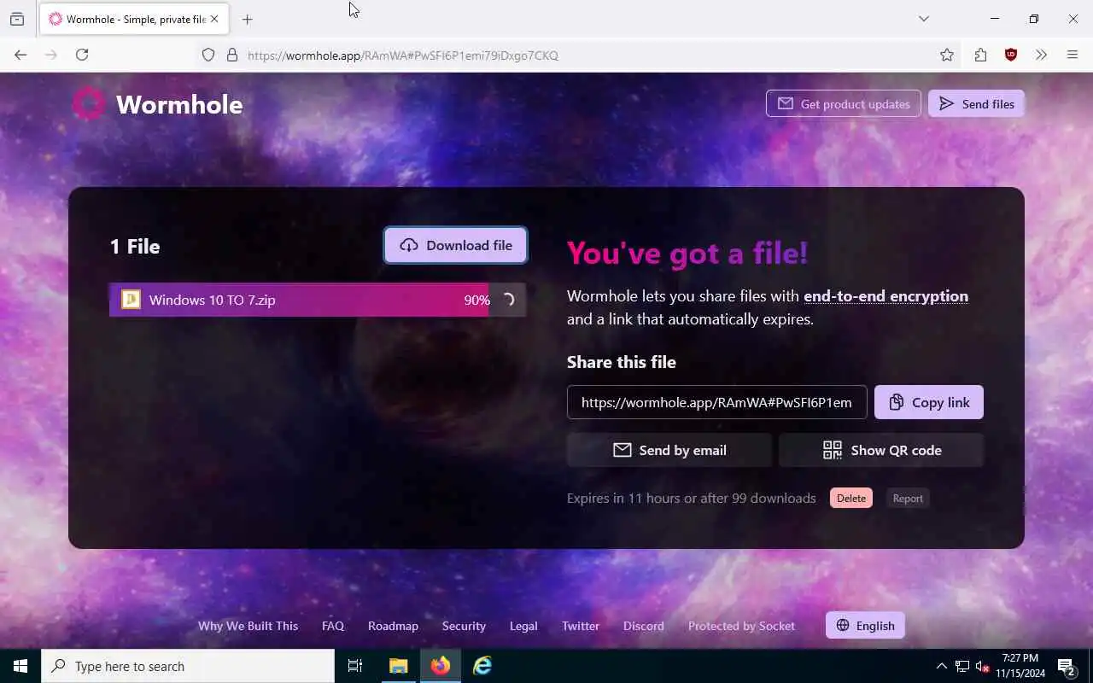Open the Roadmap footer link
Viewport: 1093px width, 683px height.
click(393, 626)
